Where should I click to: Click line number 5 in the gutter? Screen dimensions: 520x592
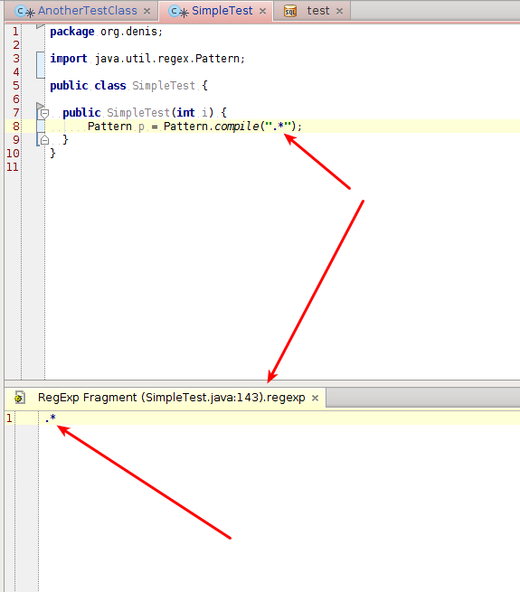click(16, 86)
